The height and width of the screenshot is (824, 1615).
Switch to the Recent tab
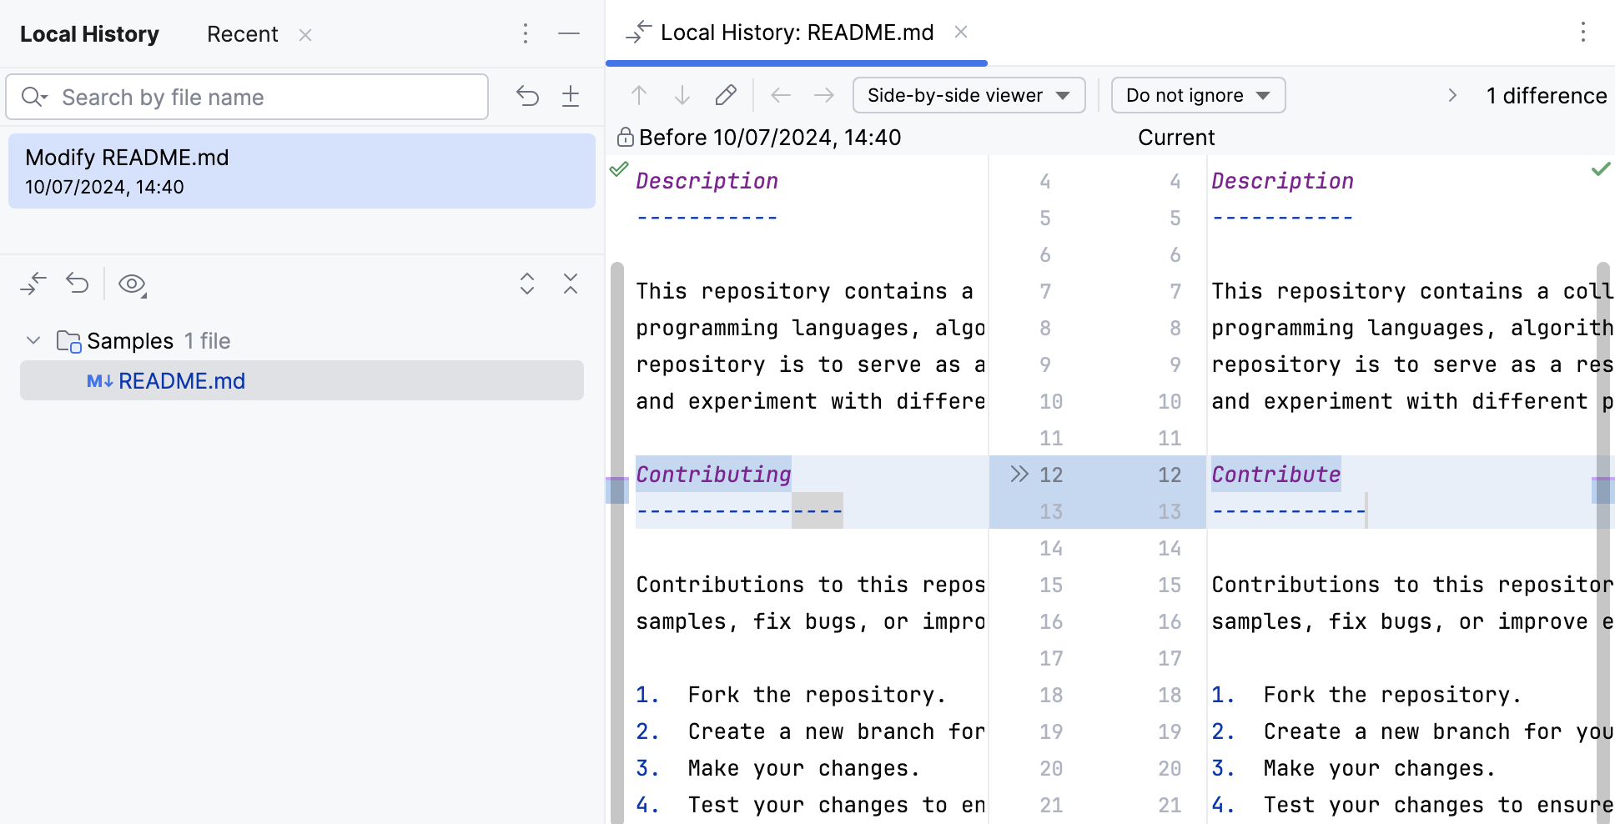coord(242,34)
